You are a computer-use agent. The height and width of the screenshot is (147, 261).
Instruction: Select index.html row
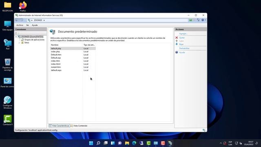[x=73, y=64]
